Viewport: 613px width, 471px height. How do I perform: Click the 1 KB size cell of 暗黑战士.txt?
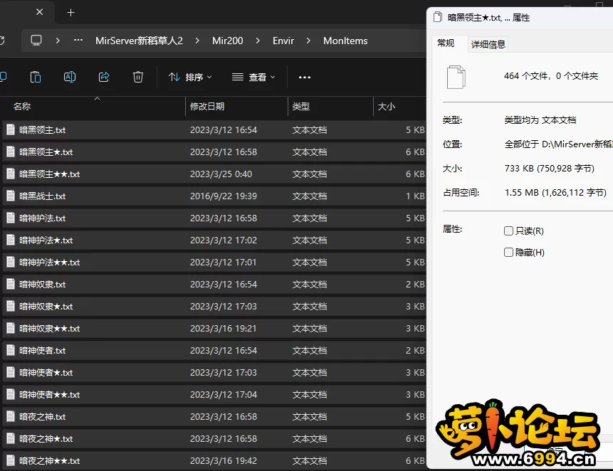pos(415,196)
